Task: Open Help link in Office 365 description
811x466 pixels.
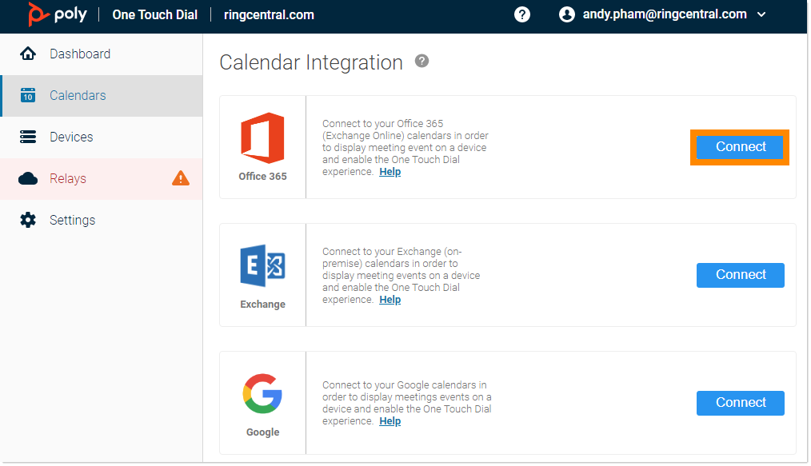Action: [x=390, y=172]
